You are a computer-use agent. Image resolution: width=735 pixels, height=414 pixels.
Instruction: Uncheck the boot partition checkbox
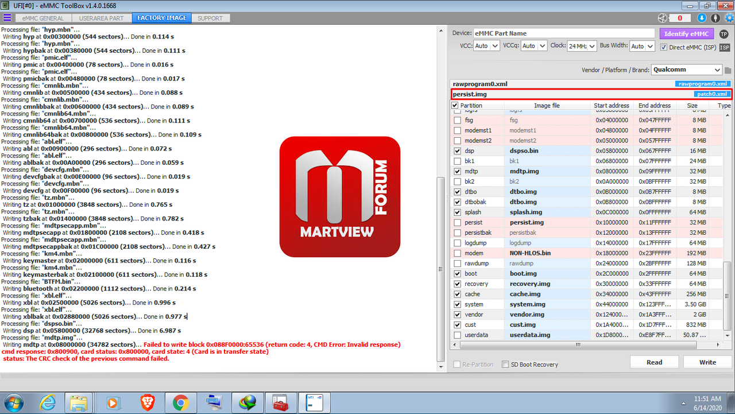458,274
